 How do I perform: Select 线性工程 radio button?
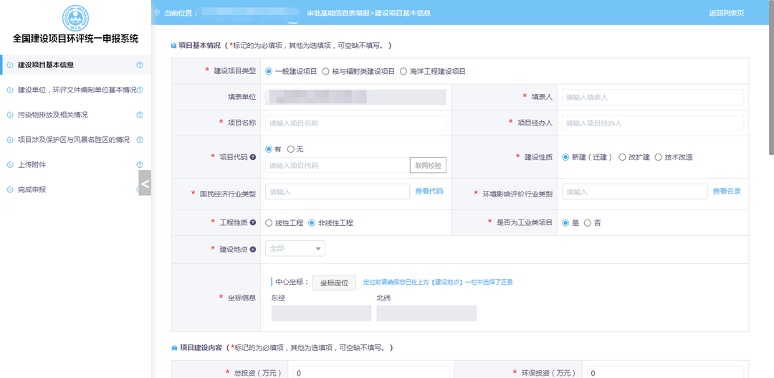(x=269, y=223)
